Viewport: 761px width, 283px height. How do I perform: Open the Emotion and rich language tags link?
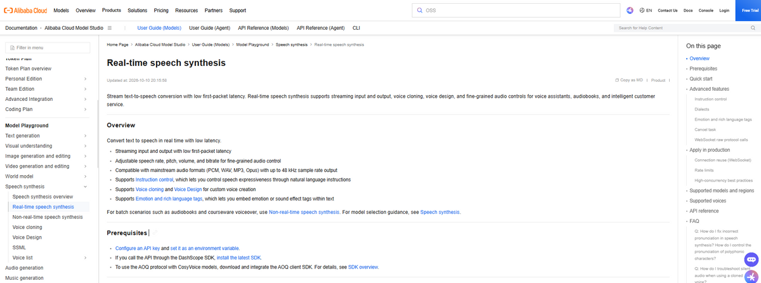click(169, 199)
